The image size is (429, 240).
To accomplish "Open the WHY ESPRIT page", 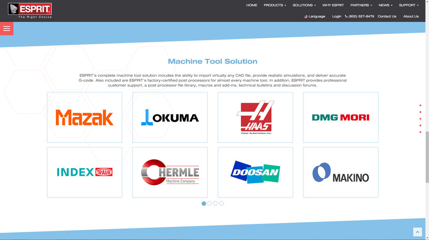I will (333, 5).
